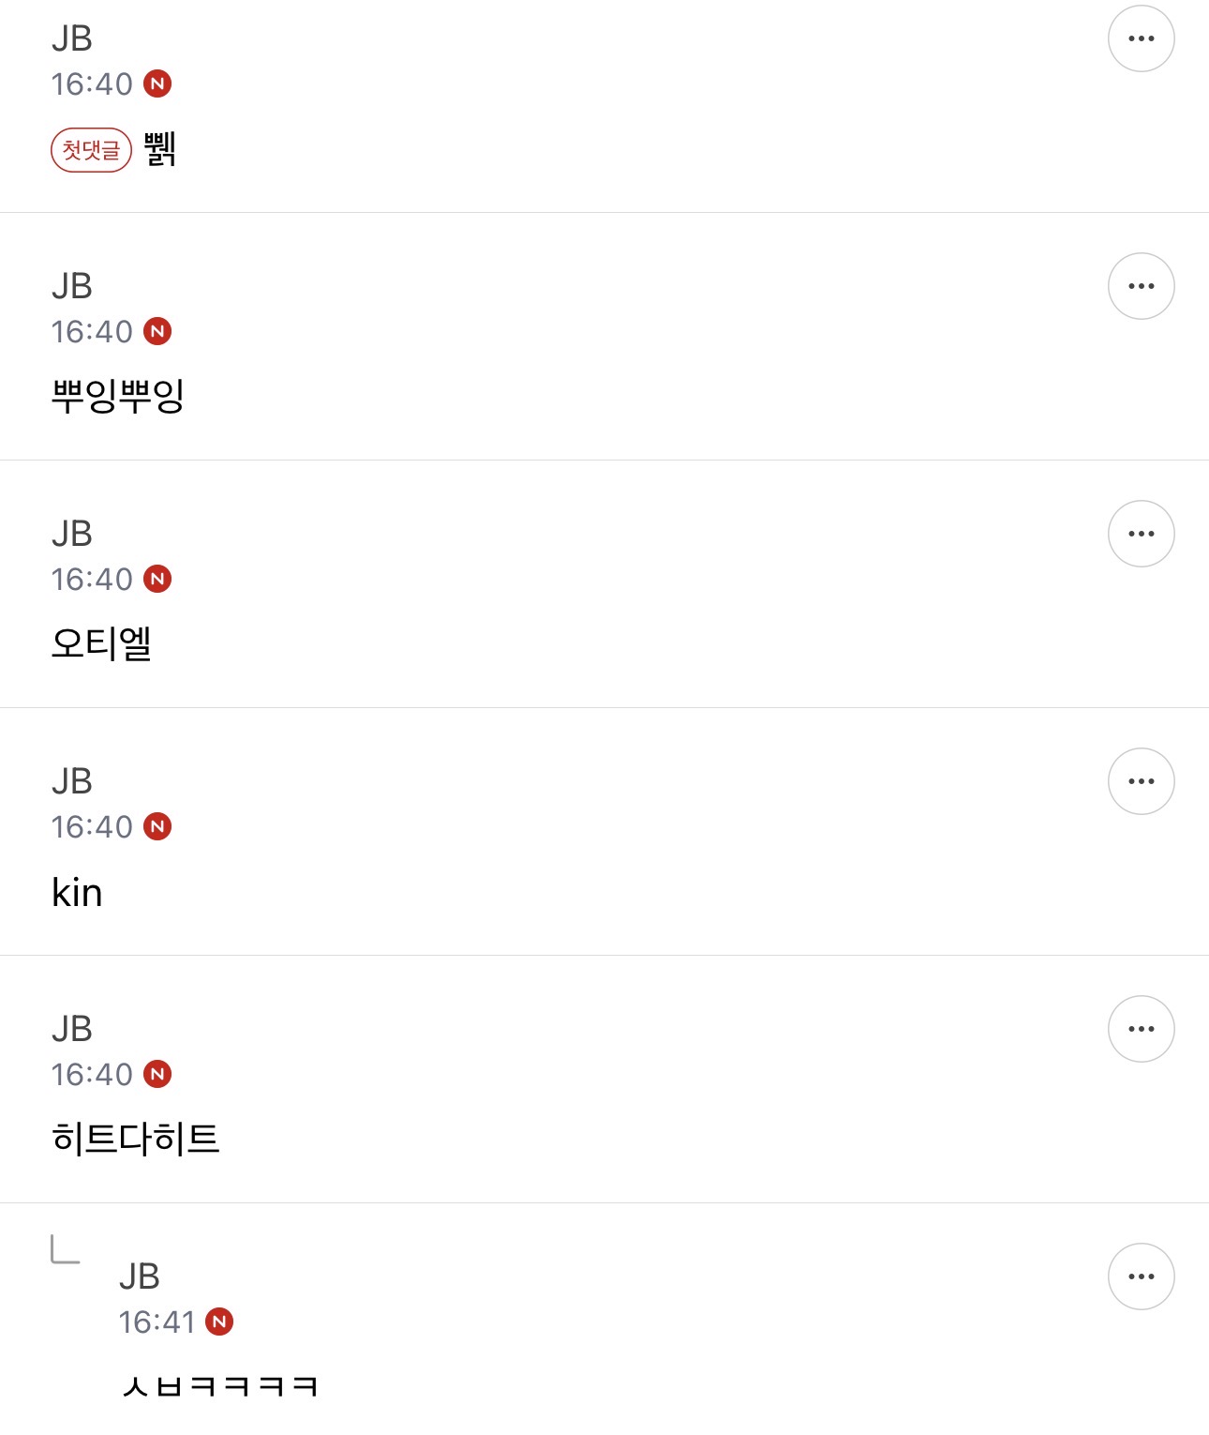Click the new badge on the 오티엘 comment
This screenshot has width=1209, height=1435.
point(157,579)
